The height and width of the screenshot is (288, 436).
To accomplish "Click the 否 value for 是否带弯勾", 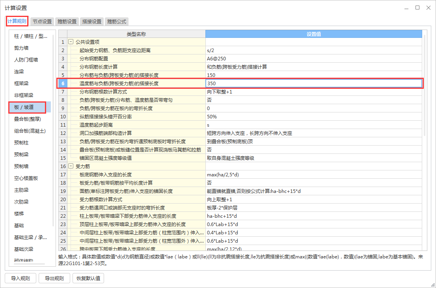I will click(x=314, y=100).
